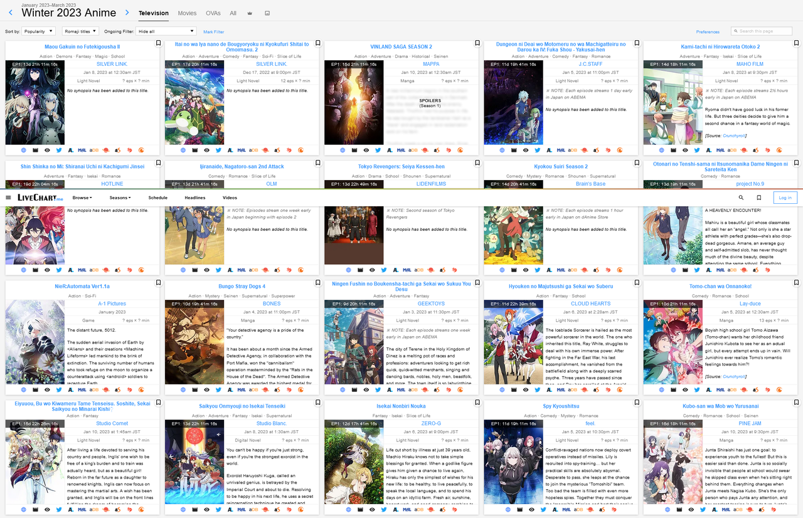Open Videos in the LiveChart navbar
The image size is (803, 518).
pyautogui.click(x=230, y=198)
